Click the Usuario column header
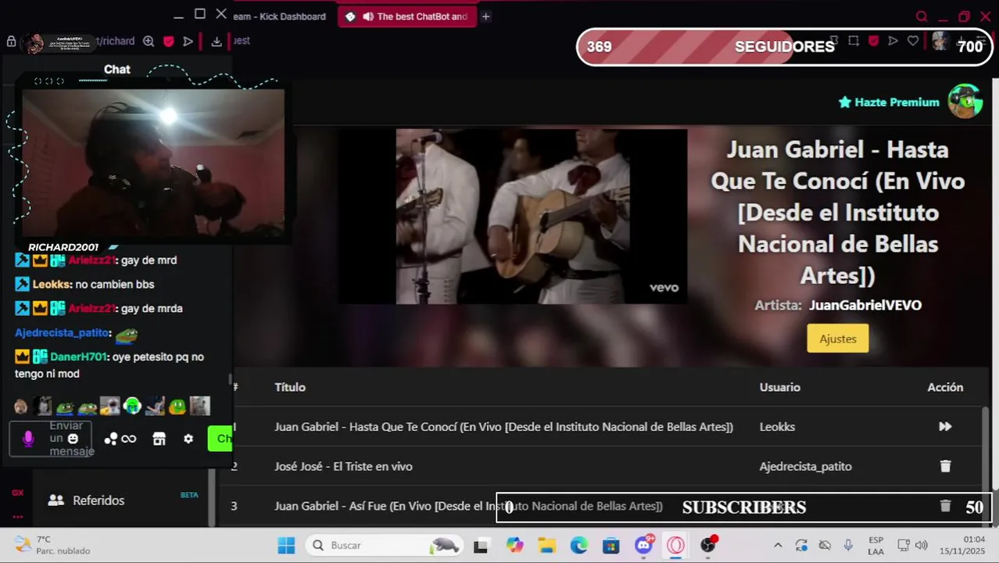This screenshot has height=563, width=999. coord(779,388)
